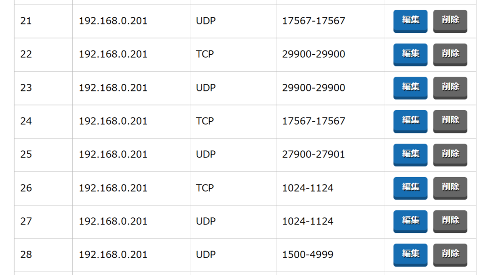Click 編集 for rule 27
The height and width of the screenshot is (275, 481).
[410, 221]
